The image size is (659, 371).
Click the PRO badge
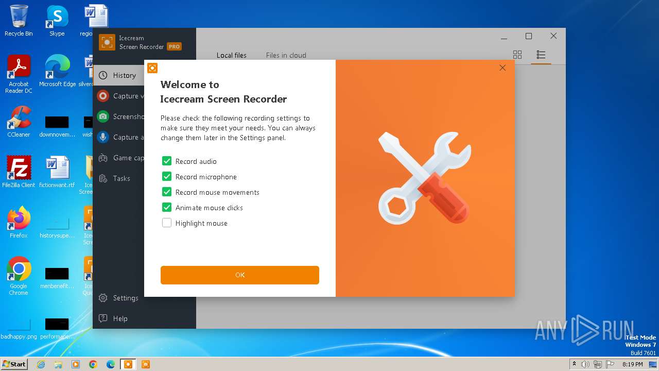coord(174,47)
